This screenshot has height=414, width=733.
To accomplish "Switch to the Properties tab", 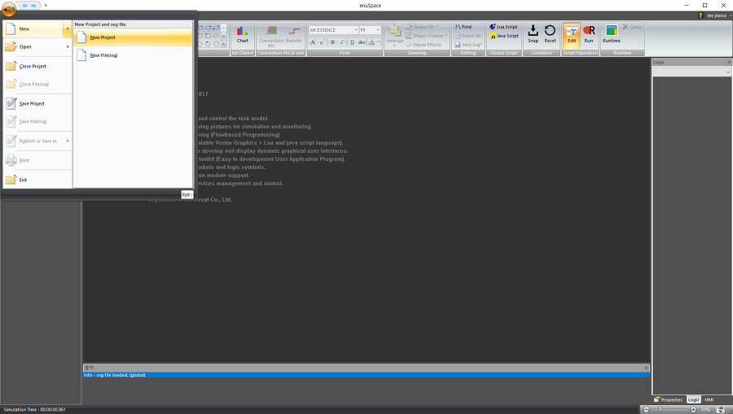I will (x=668, y=399).
